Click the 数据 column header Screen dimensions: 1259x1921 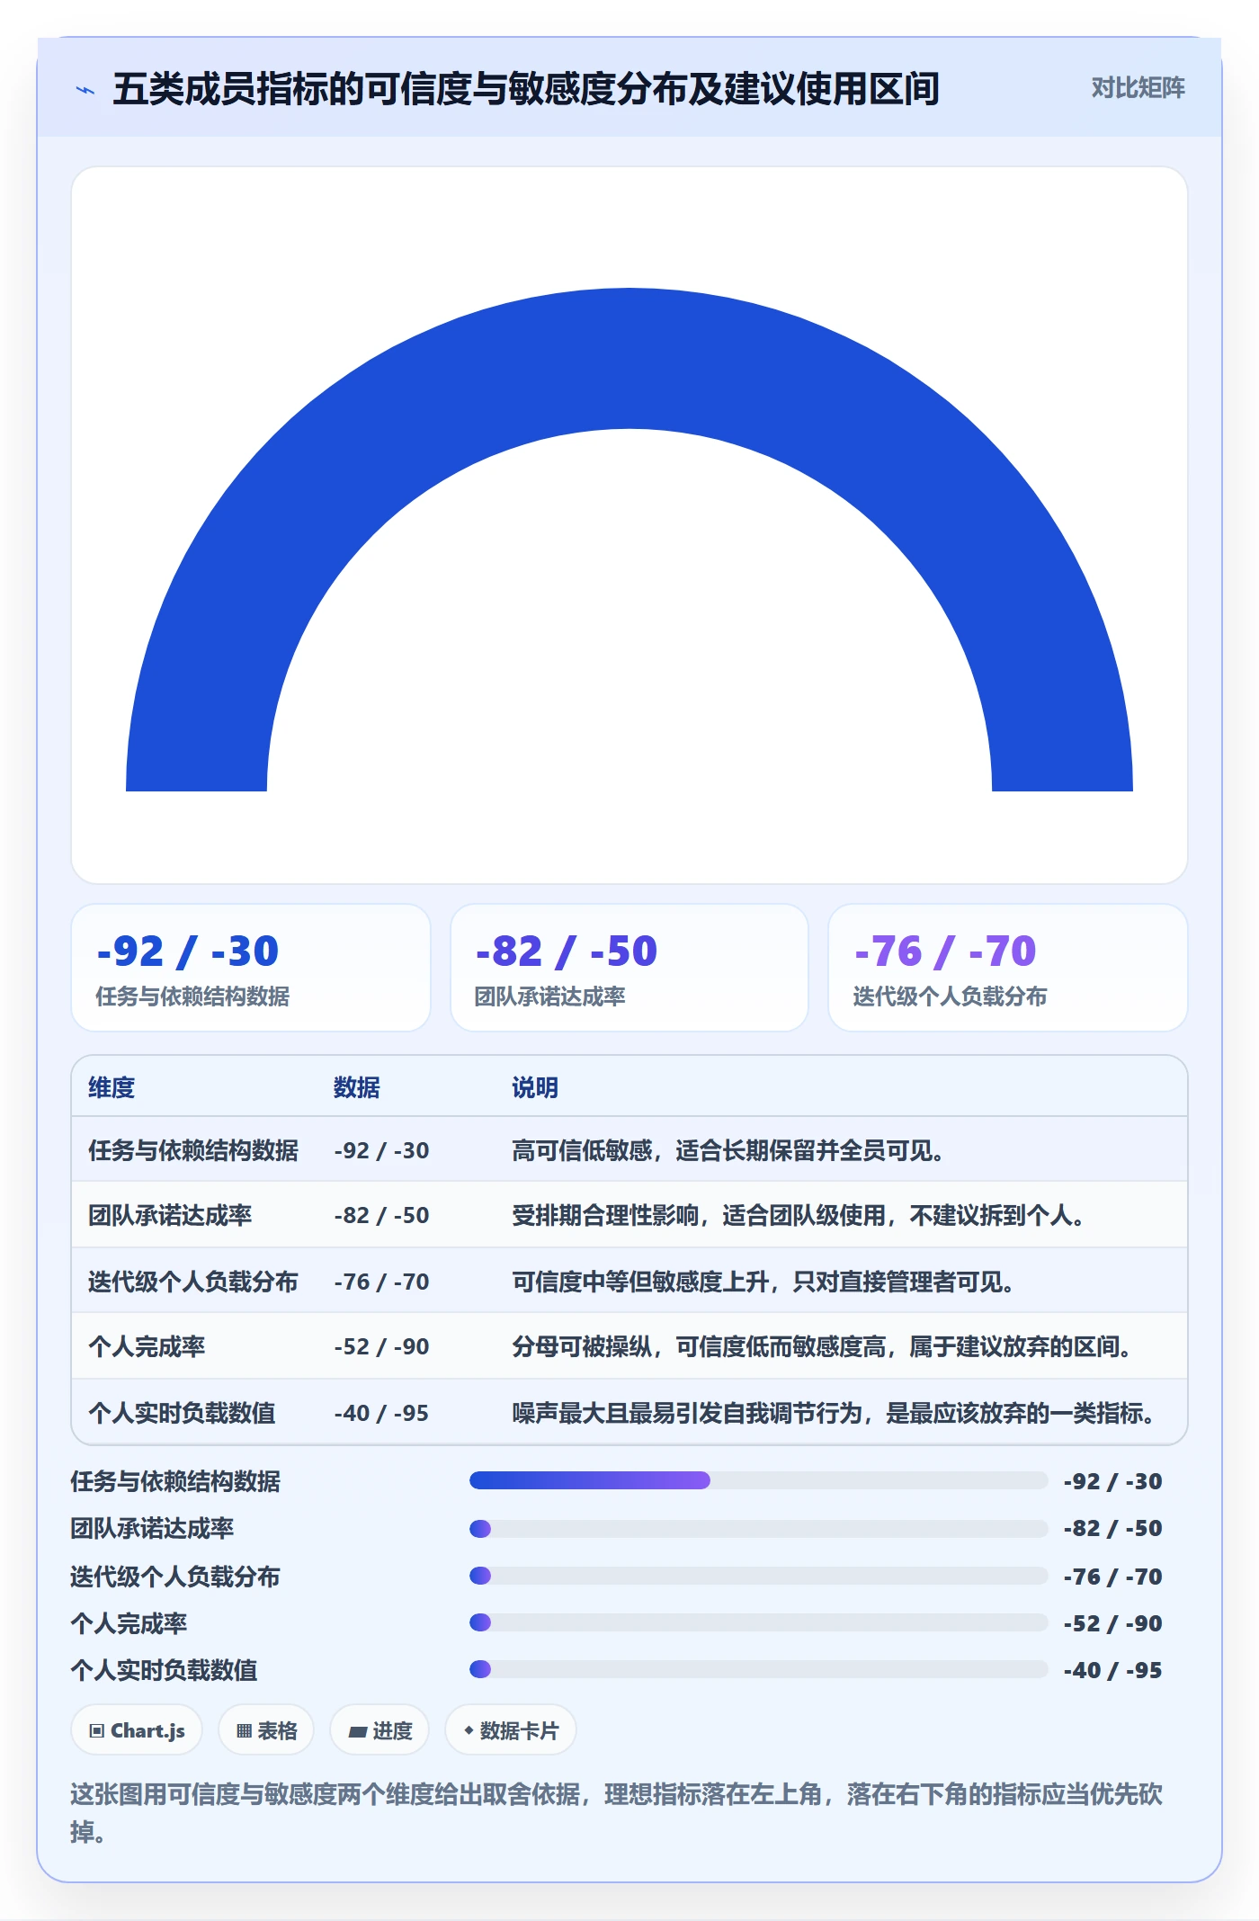pos(356,1087)
